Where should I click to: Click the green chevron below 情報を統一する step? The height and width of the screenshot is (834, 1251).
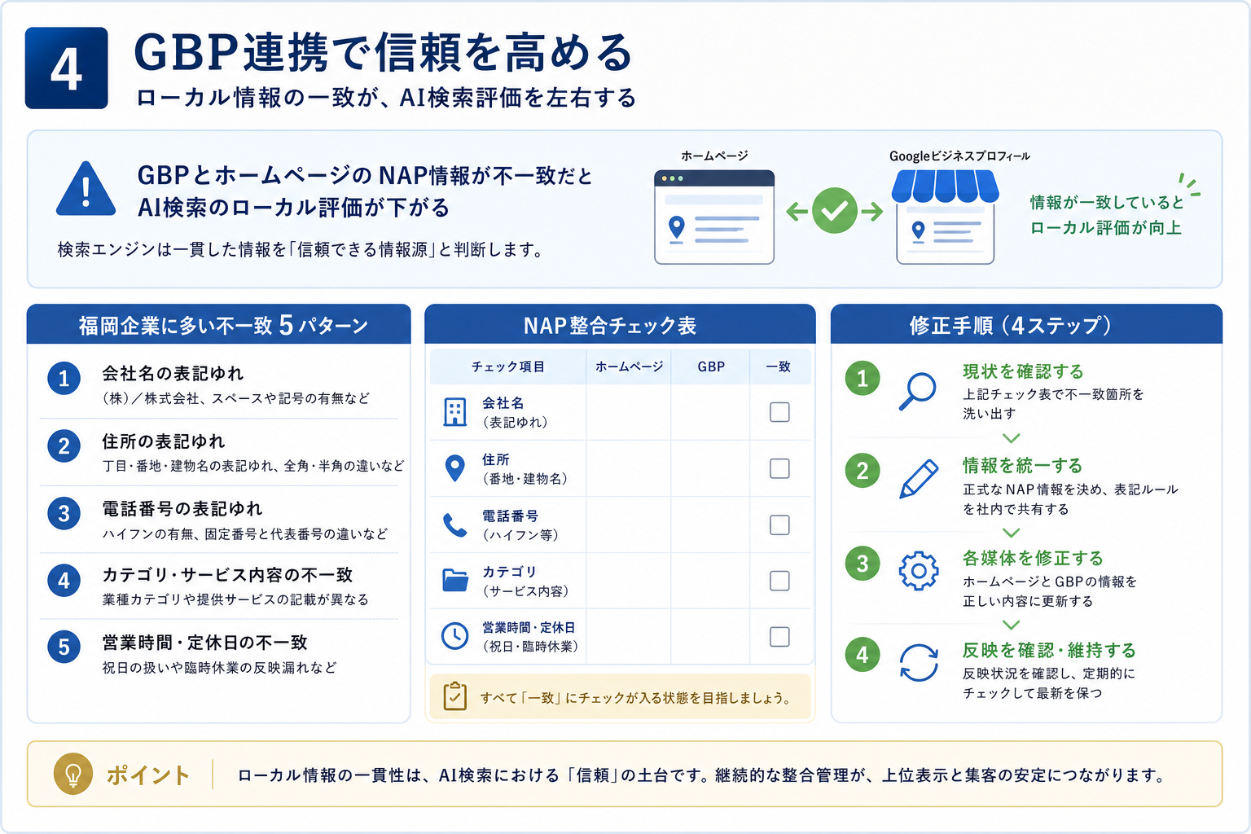pos(1011,533)
